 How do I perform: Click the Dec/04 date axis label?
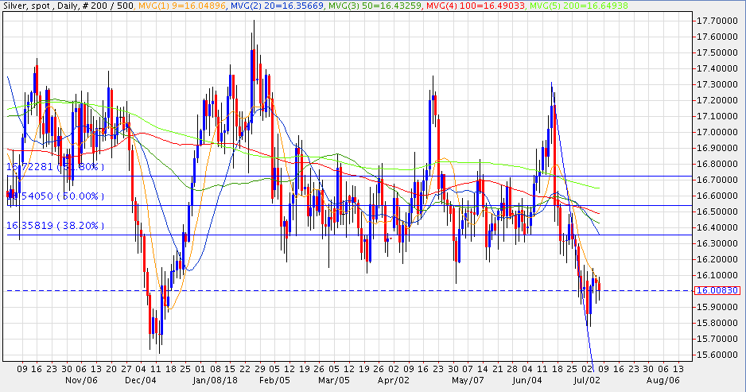click(x=140, y=380)
